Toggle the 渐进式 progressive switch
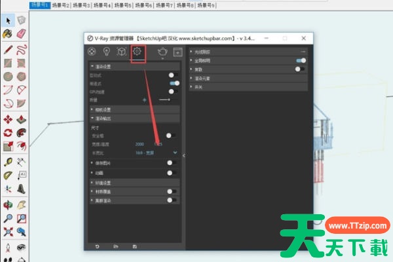Image resolution: width=393 pixels, height=262 pixels. click(x=174, y=83)
